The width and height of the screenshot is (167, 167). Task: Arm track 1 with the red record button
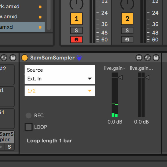pos(76,40)
